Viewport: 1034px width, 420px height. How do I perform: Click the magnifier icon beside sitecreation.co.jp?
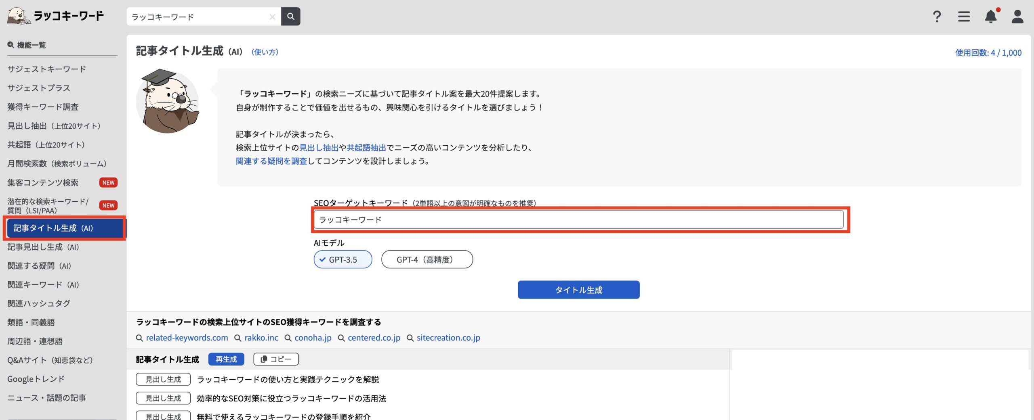(x=410, y=338)
